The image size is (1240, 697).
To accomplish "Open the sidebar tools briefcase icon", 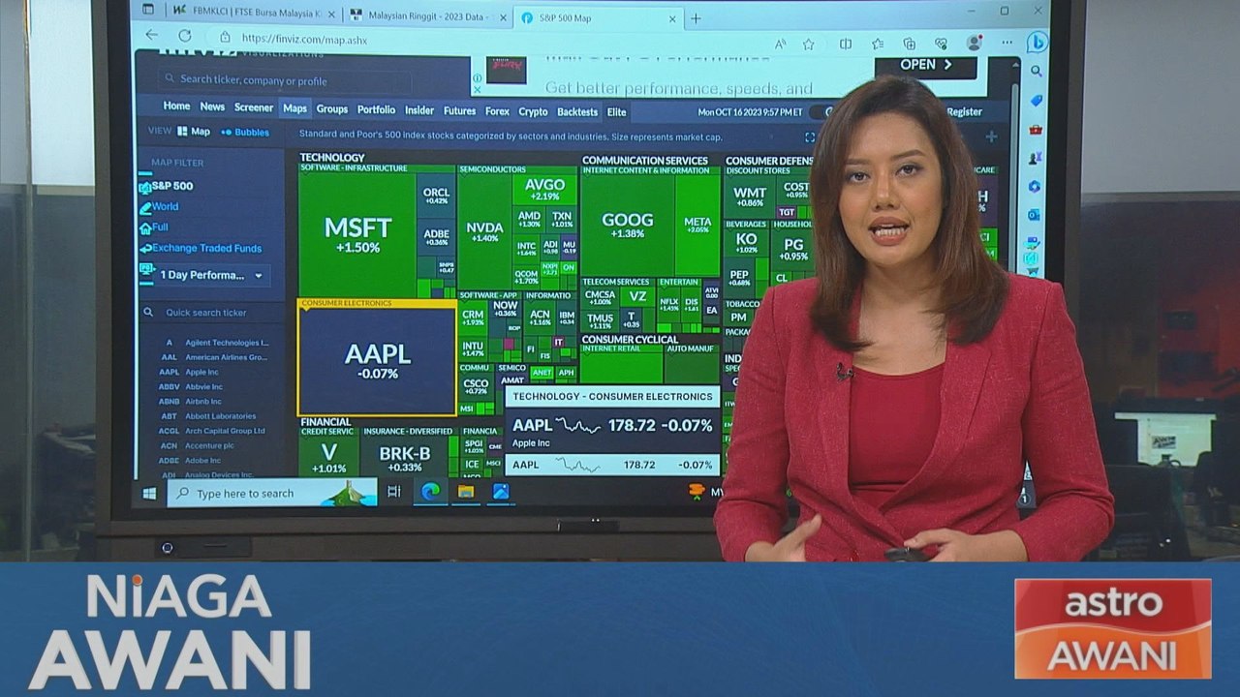I will (x=1036, y=129).
